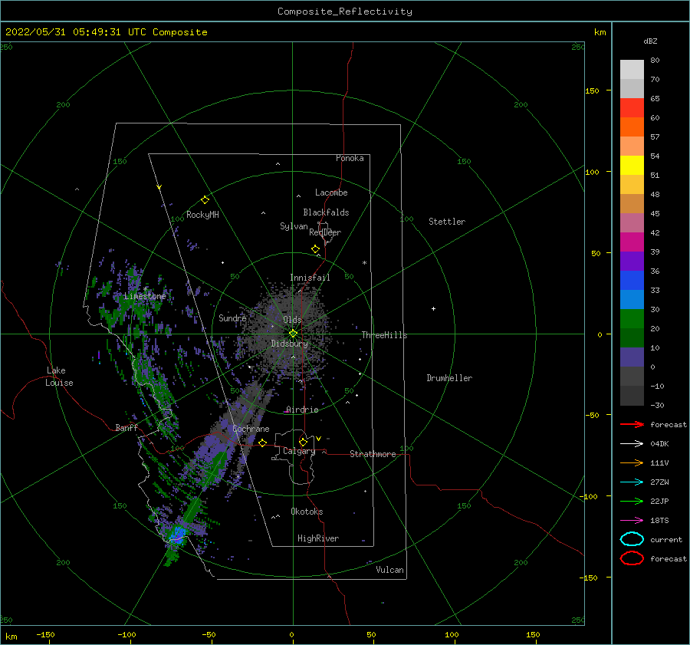Viewport: 690px width, 645px height.
Task: Click the Didsbury town label
Action: [289, 344]
